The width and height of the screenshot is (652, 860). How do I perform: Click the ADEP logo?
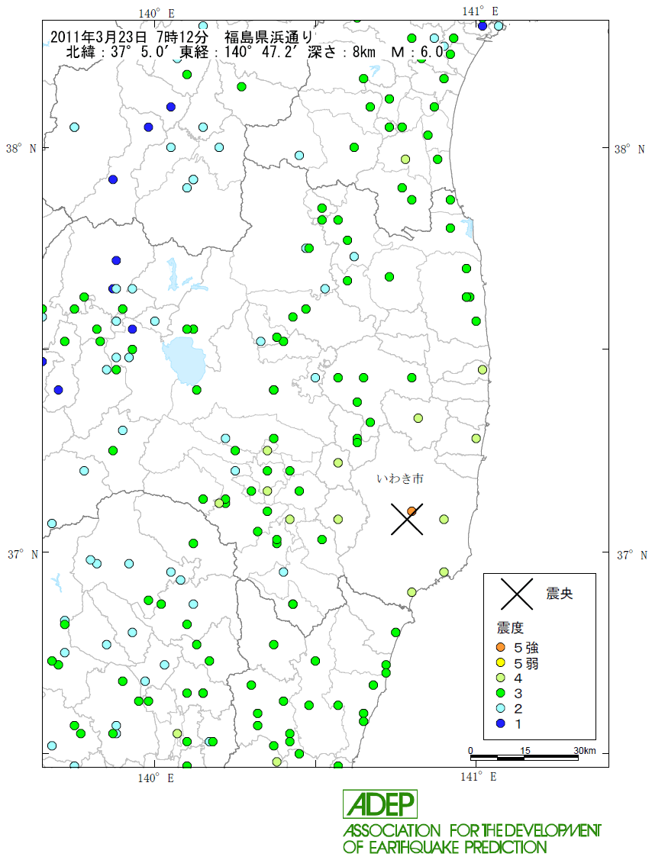[379, 804]
